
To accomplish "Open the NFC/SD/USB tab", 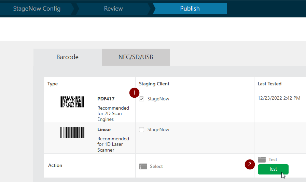I will (x=136, y=57).
